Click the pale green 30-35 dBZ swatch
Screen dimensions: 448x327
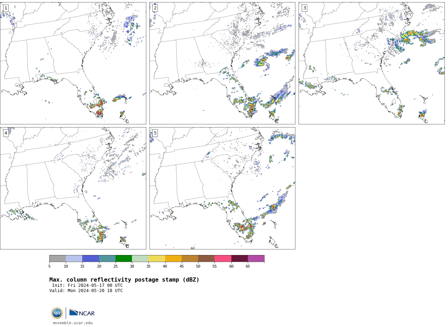[x=140, y=259]
